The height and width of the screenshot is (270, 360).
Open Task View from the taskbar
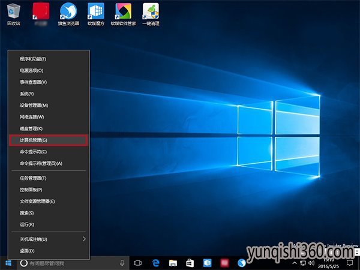(138, 263)
